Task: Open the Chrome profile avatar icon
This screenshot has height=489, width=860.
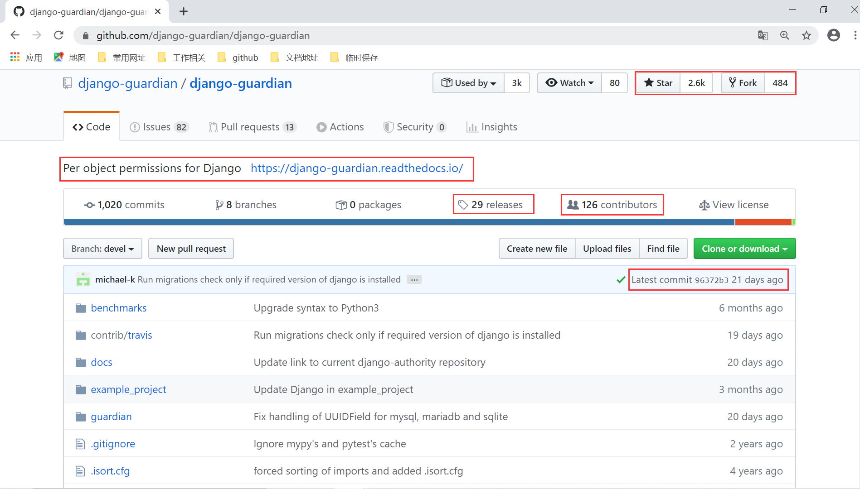Action: (x=833, y=35)
